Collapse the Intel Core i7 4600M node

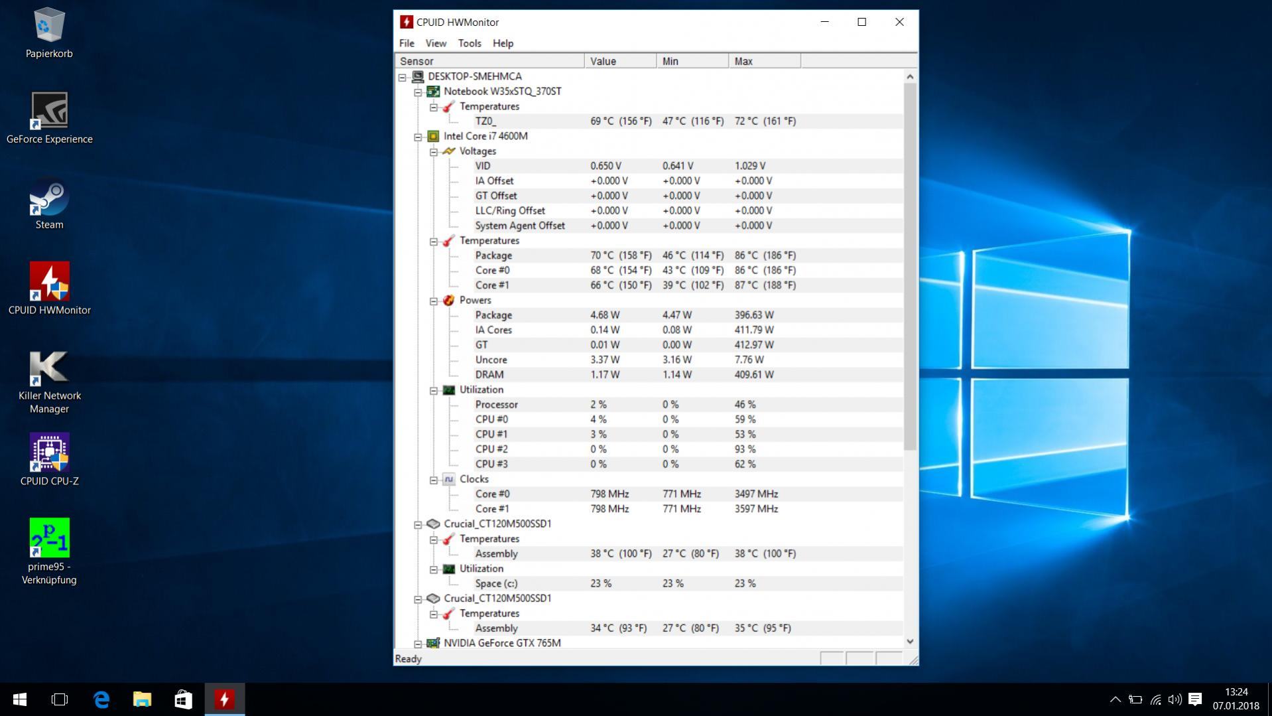coord(418,137)
